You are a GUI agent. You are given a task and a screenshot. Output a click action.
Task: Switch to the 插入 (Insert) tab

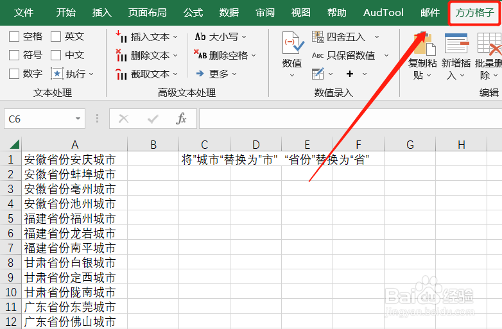tap(102, 12)
